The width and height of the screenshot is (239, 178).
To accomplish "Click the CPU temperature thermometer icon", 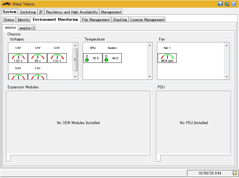I will point(87,58).
